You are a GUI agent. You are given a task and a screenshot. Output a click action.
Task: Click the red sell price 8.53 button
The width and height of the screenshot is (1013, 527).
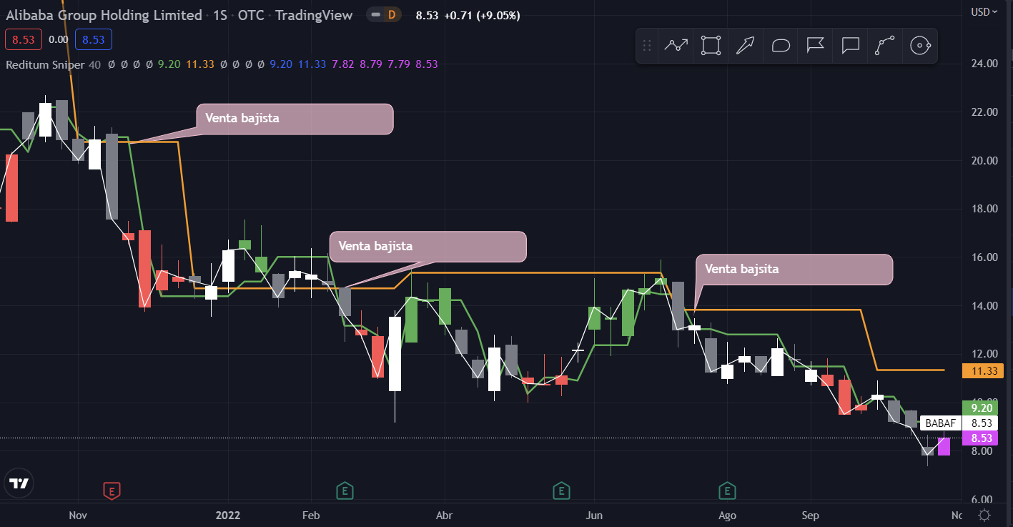tap(24, 40)
